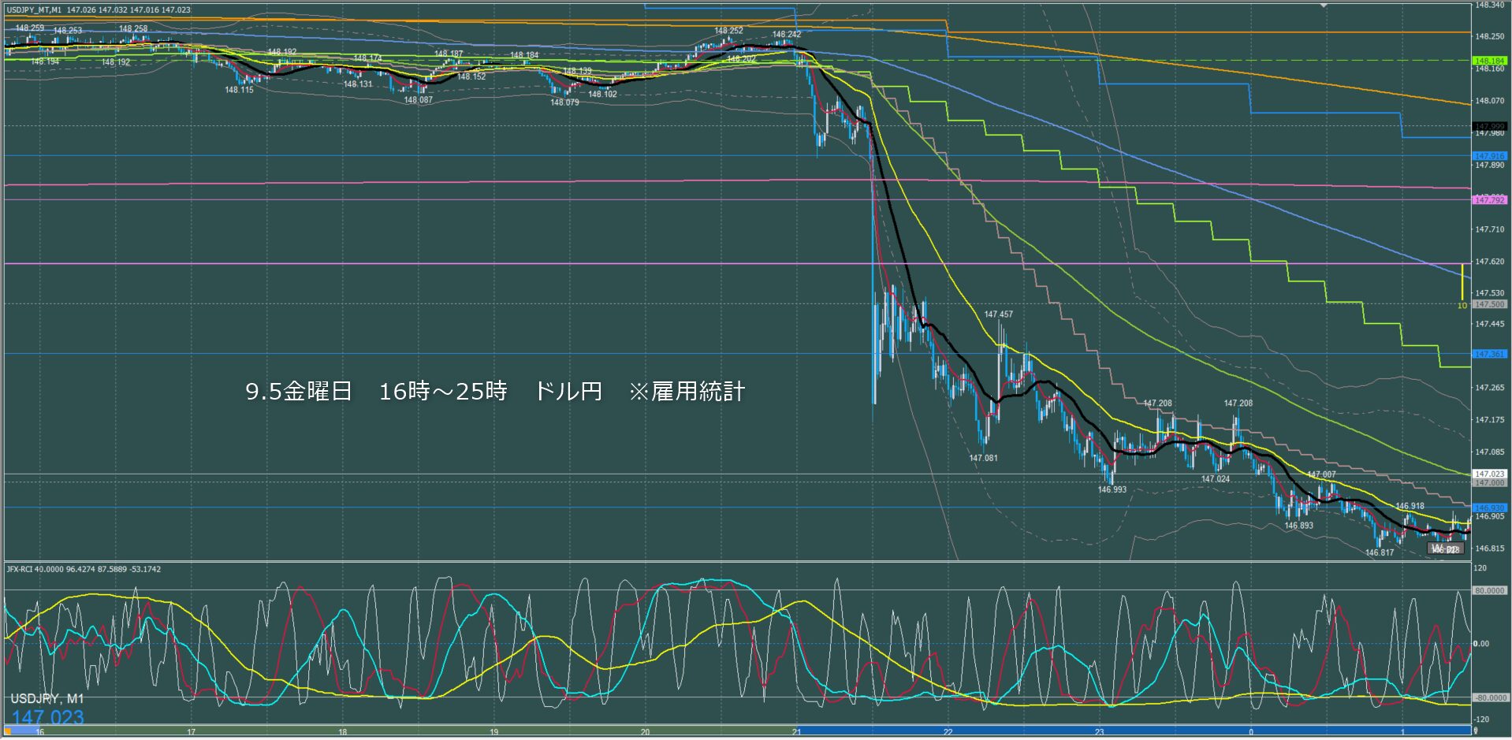This screenshot has height=740, width=1512.
Task: Select the blue 146.930 price label
Action: coord(1489,508)
